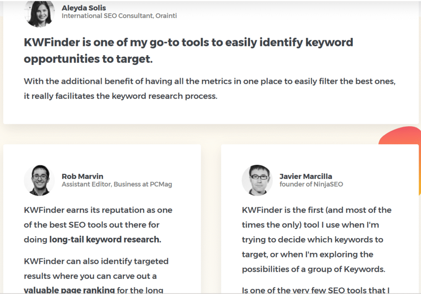
Task: Click "opportunities to target." heading line
Action: 88,59
